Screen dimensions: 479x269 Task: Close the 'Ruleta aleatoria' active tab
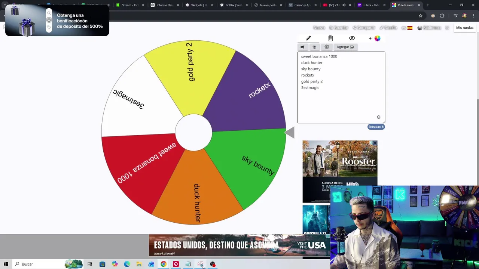(x=419, y=5)
